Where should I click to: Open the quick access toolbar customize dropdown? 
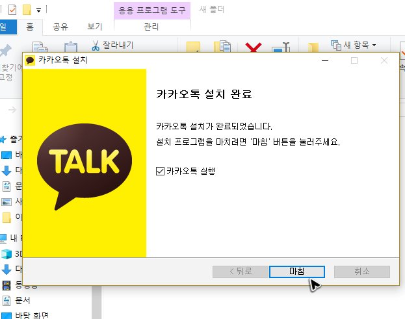point(39,10)
